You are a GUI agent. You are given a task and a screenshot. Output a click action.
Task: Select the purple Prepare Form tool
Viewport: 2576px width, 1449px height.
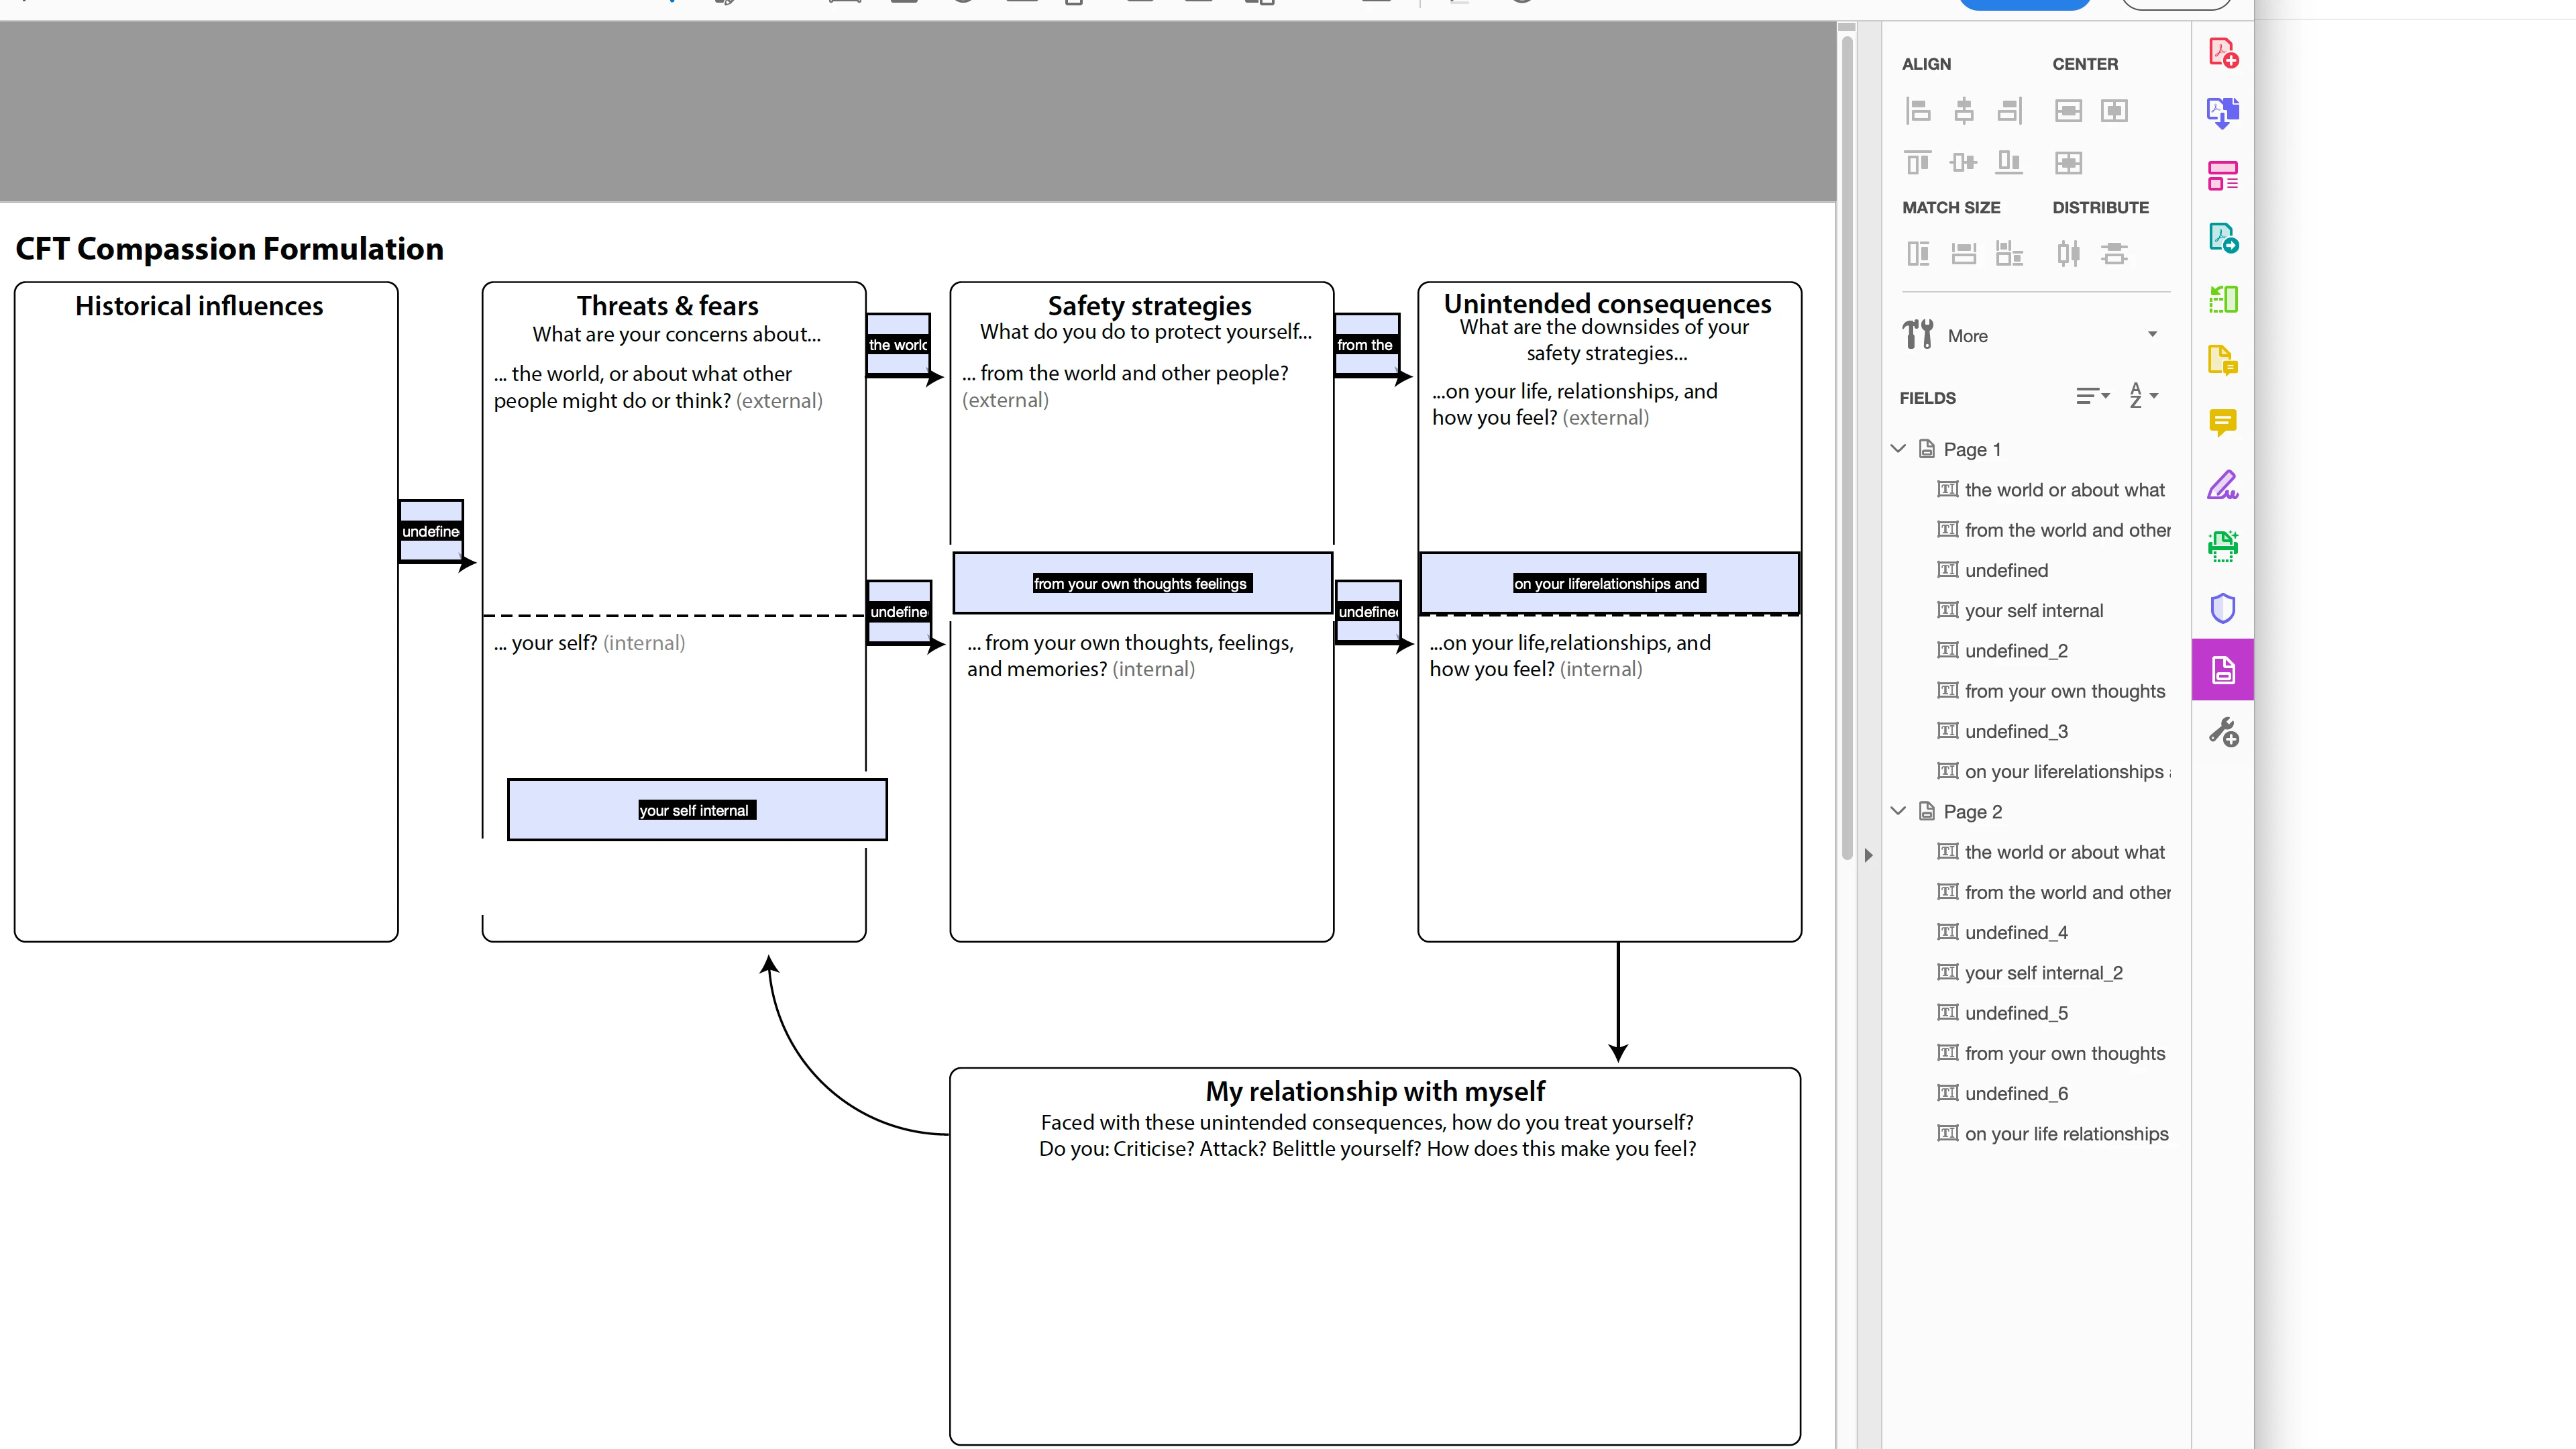click(x=2222, y=670)
